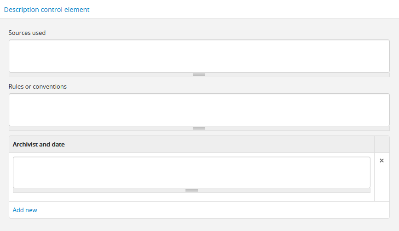Collapse the Description control element section
This screenshot has height=231, width=399.
pyautogui.click(x=47, y=9)
